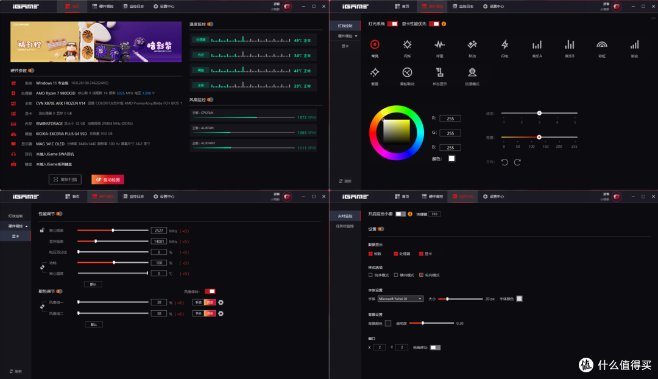Click the 颜色 white color swatch
The width and height of the screenshot is (658, 379).
click(x=451, y=159)
